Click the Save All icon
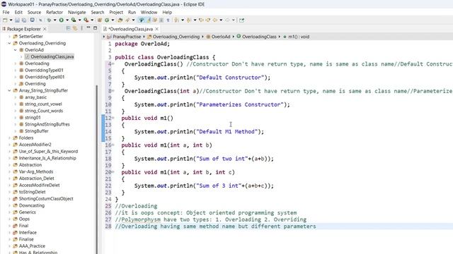Viewport: 453px width, 254px height. pyautogui.click(x=23, y=20)
